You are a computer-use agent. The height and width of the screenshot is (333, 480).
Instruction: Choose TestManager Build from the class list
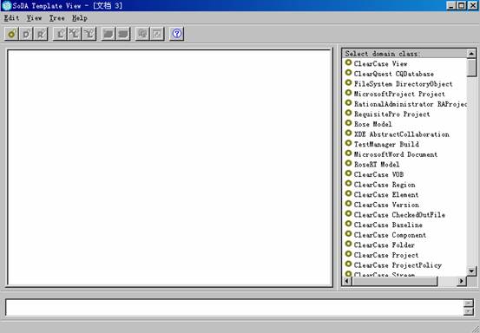tap(386, 144)
